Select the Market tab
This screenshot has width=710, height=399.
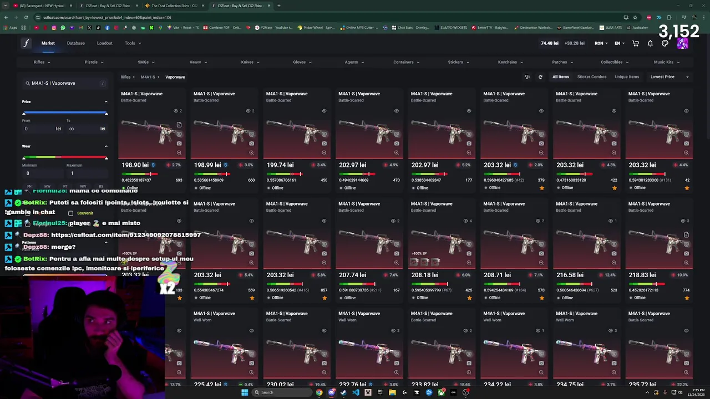48,43
